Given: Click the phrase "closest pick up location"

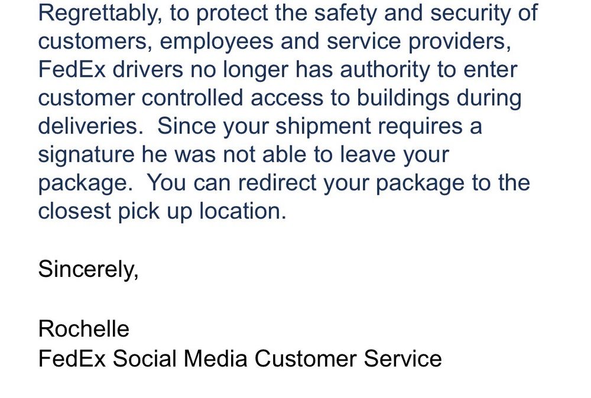Looking at the screenshot, I should (160, 211).
